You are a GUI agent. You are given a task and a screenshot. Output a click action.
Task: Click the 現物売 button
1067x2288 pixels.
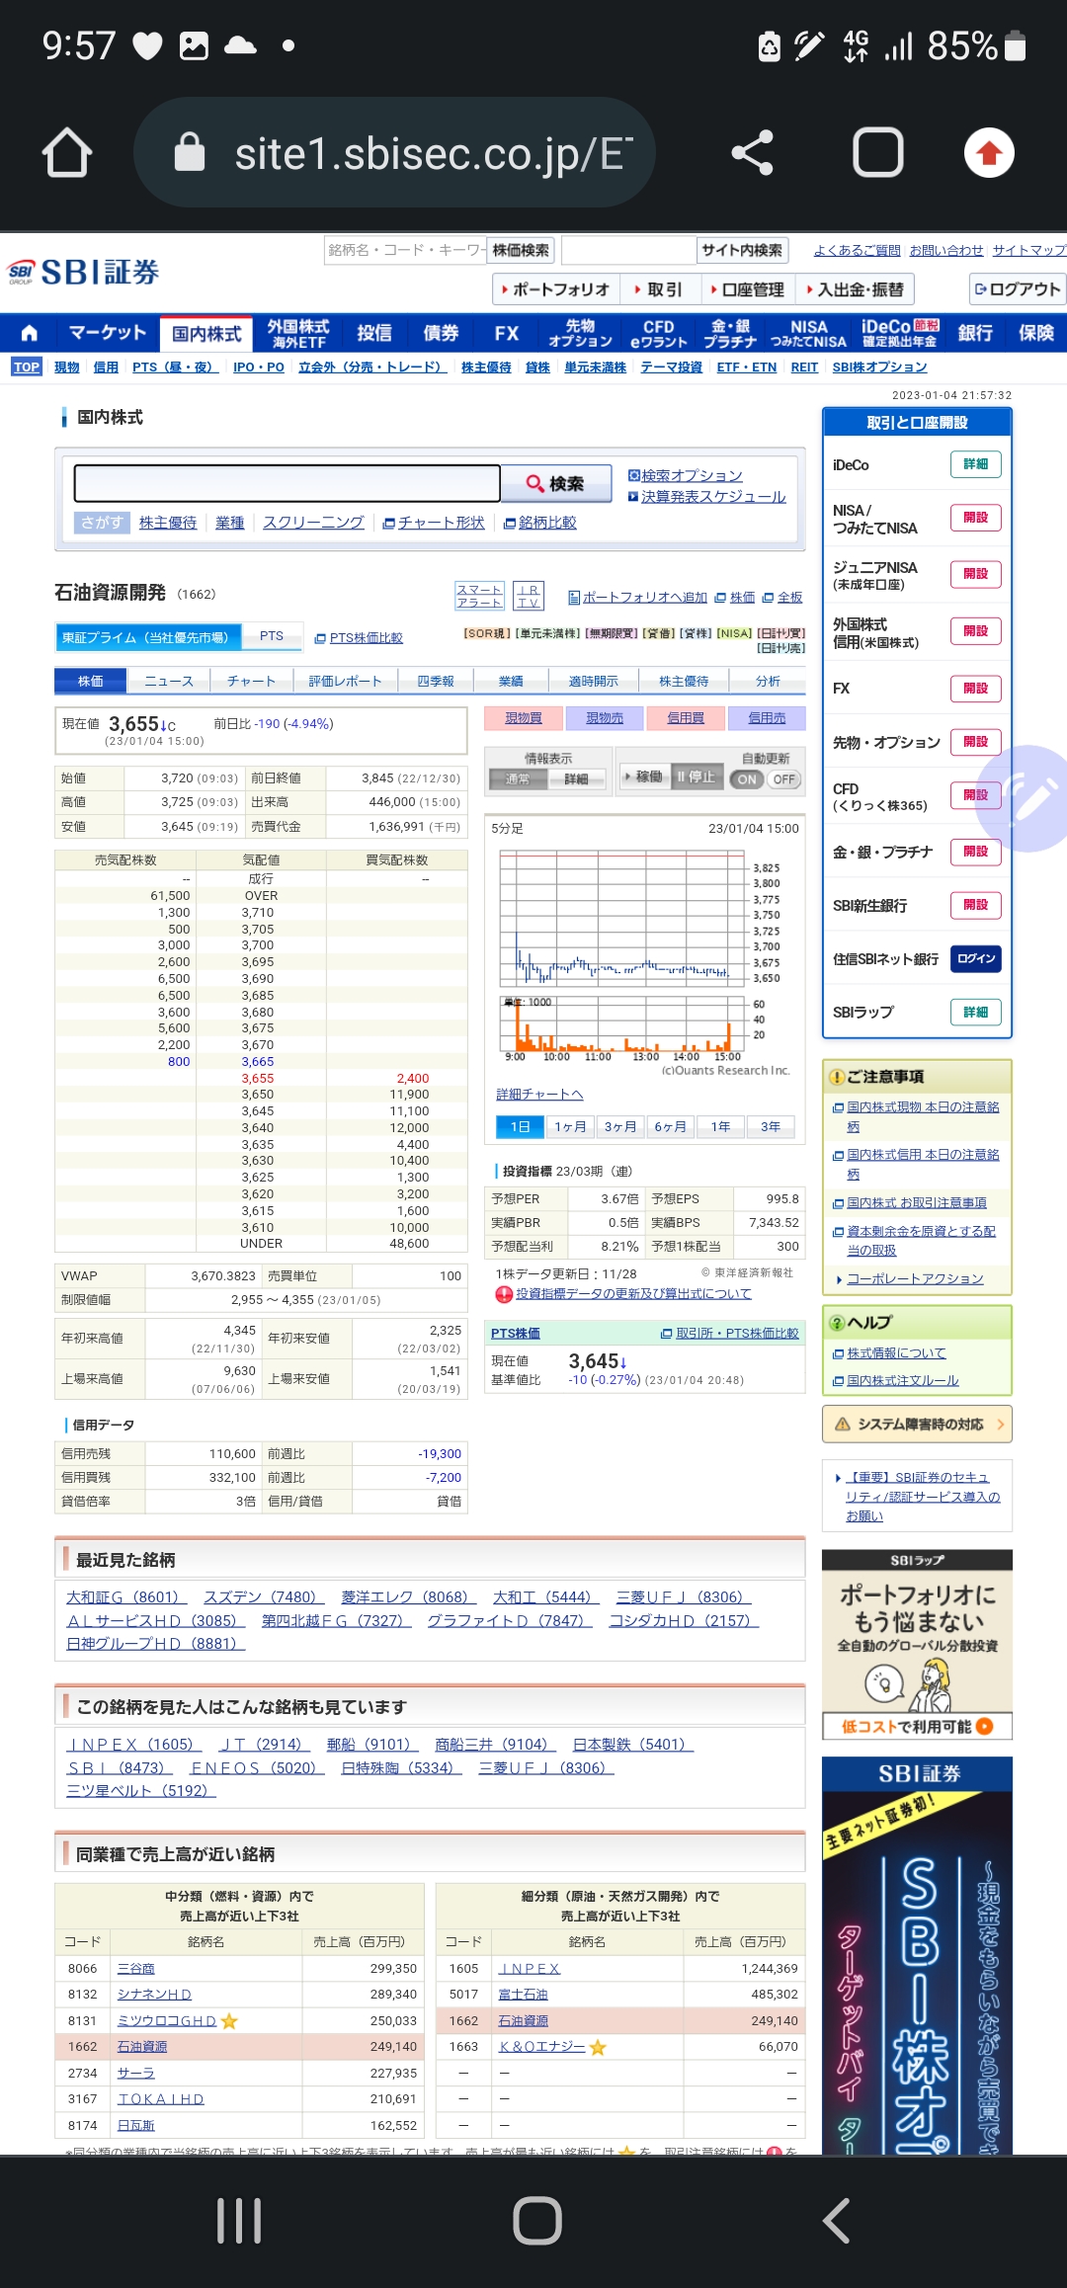point(605,718)
